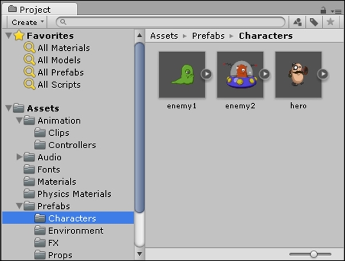
Task: Click Characters in the breadcrumb
Action: coord(266,35)
